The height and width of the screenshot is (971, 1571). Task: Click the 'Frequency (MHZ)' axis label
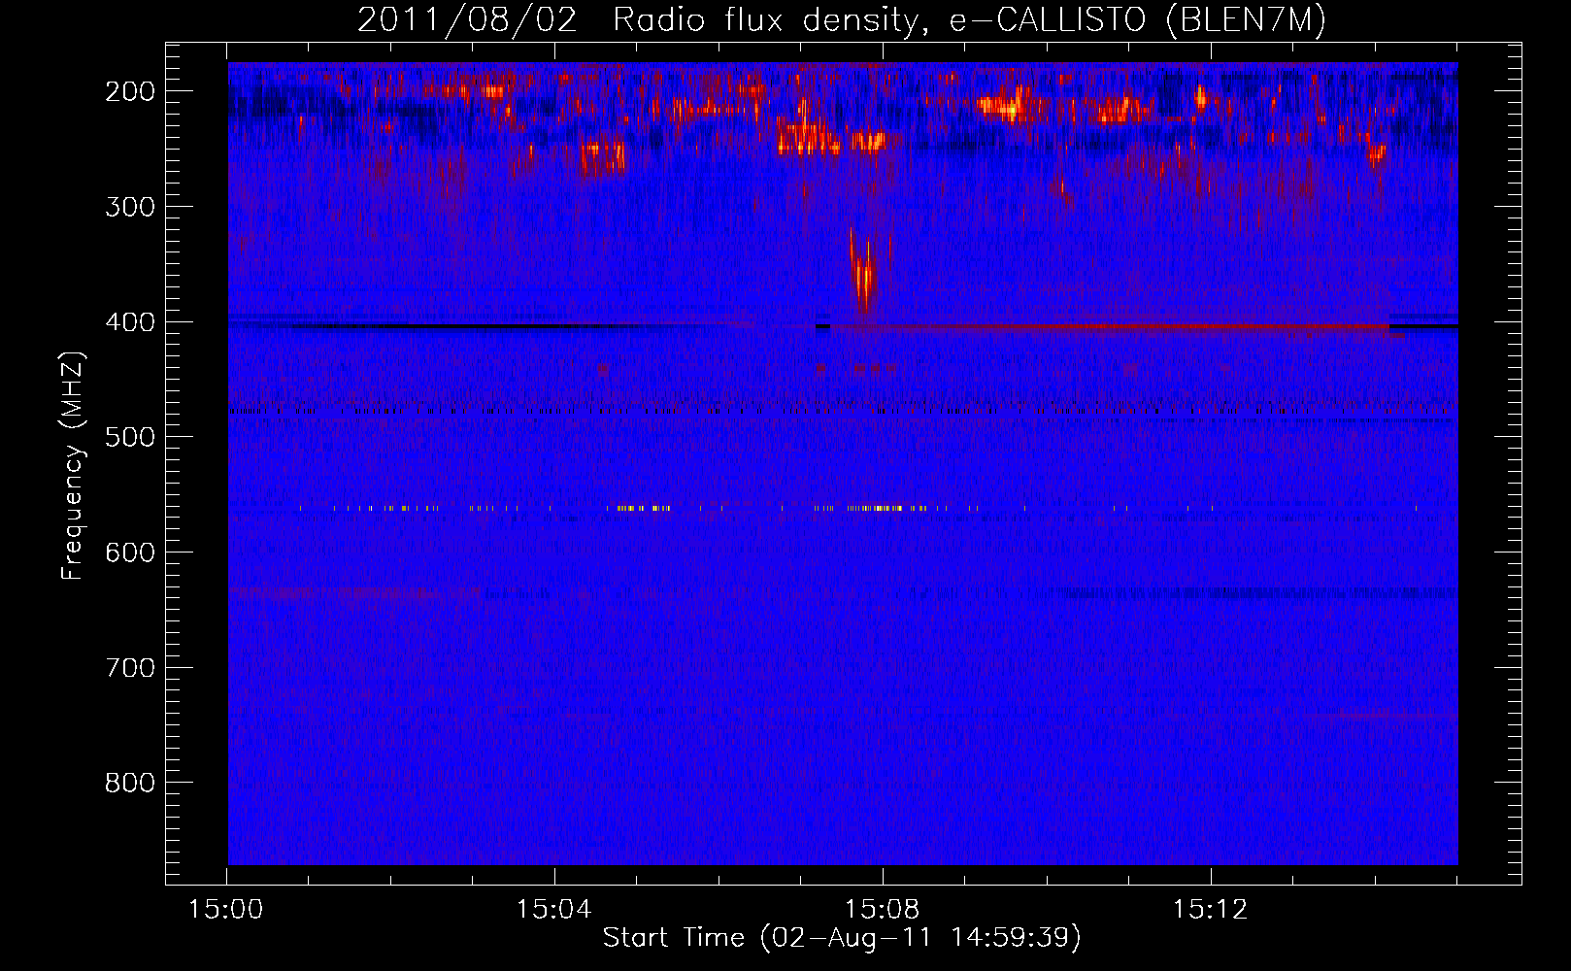(74, 465)
